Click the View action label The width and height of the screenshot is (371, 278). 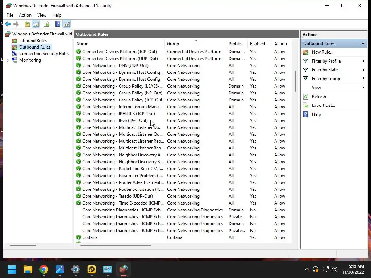point(316,88)
